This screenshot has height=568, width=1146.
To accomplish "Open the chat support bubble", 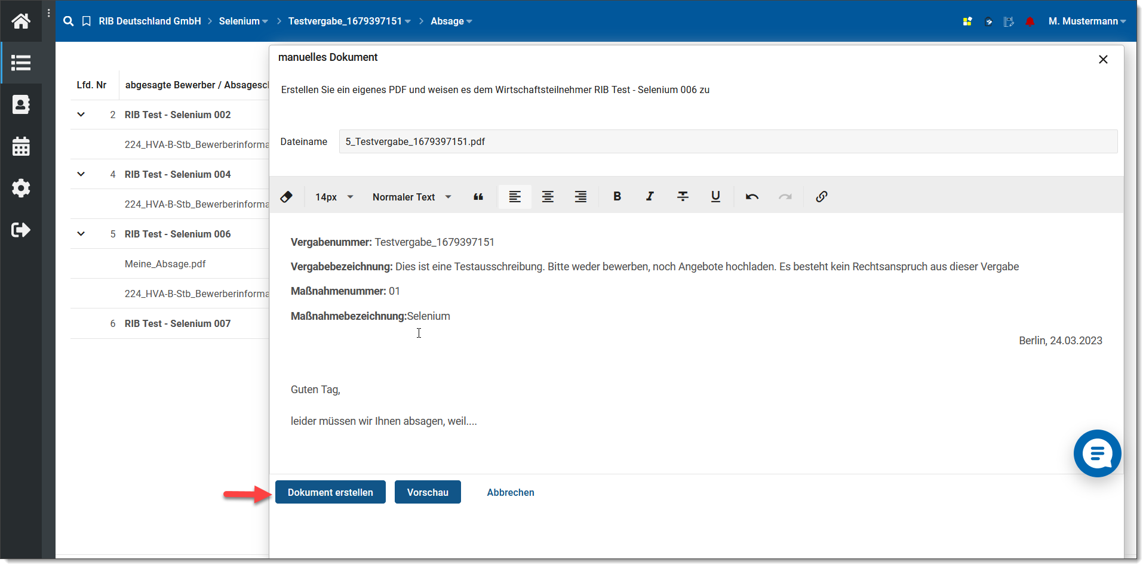I will pos(1097,453).
